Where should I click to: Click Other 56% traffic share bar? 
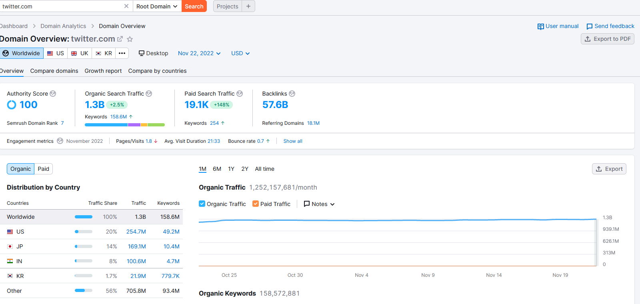(84, 291)
